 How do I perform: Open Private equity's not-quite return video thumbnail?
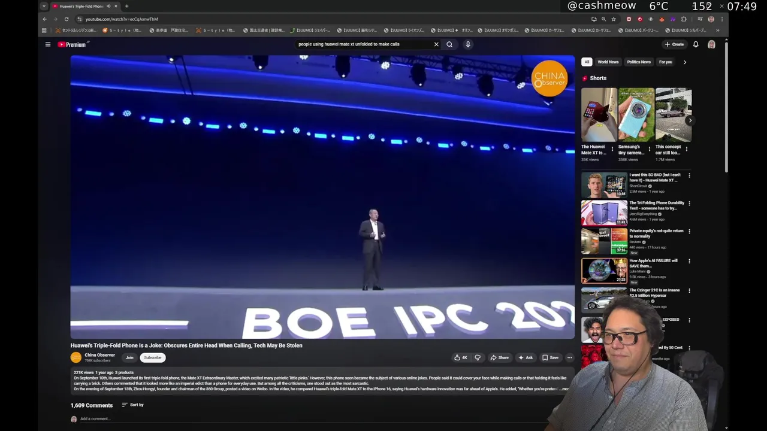tap(604, 241)
